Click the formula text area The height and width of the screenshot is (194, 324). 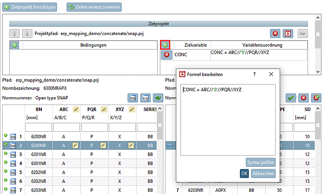pos(228,120)
